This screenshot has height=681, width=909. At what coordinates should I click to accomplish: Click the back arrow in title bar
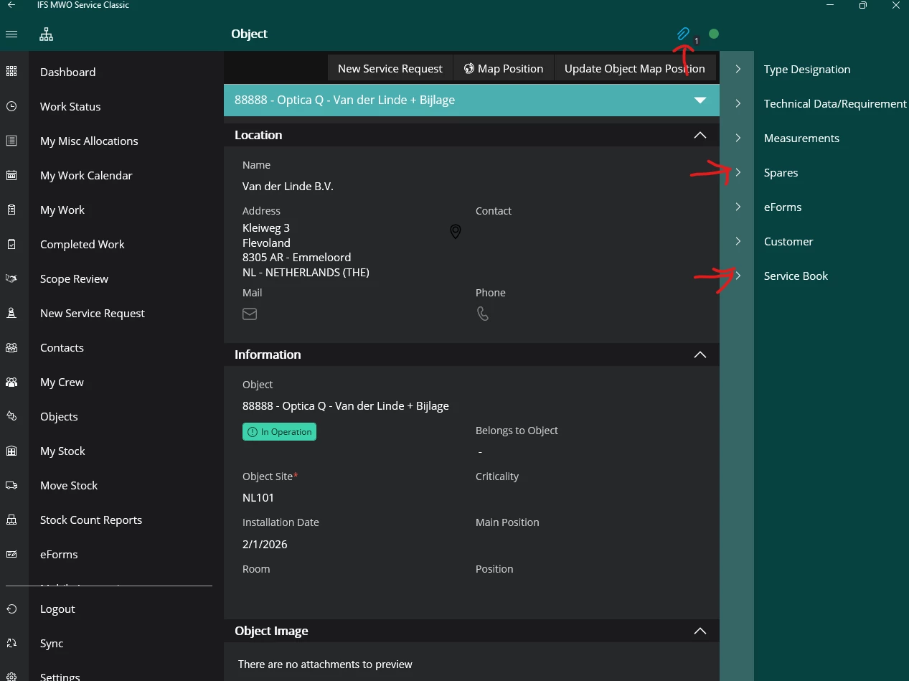click(x=11, y=5)
